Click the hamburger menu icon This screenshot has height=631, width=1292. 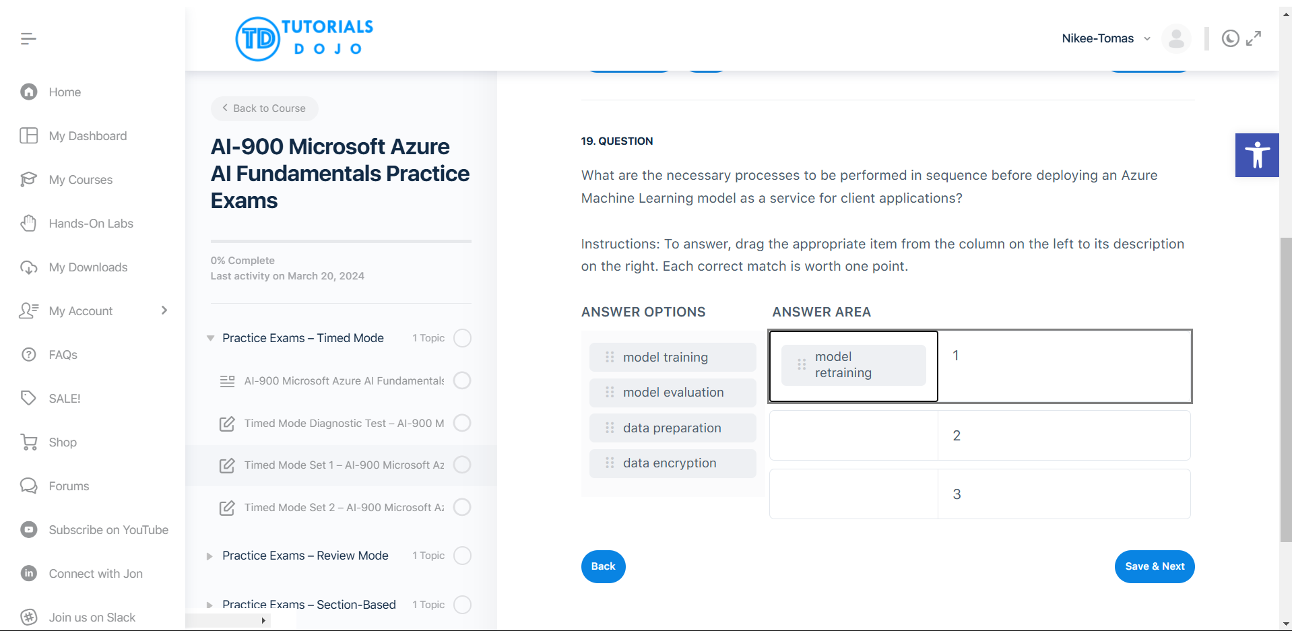tap(28, 39)
